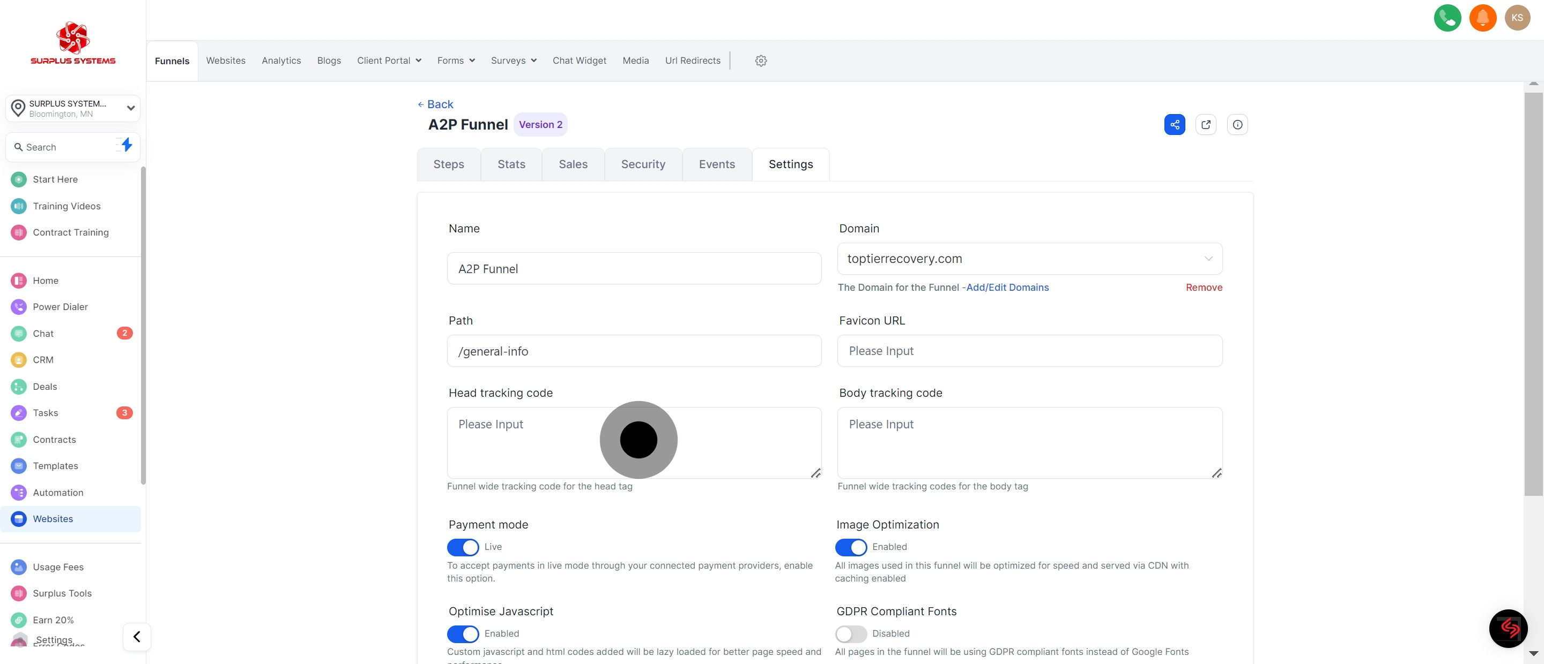Open the Client Portal dropdown menu
1544x664 pixels.
point(389,61)
